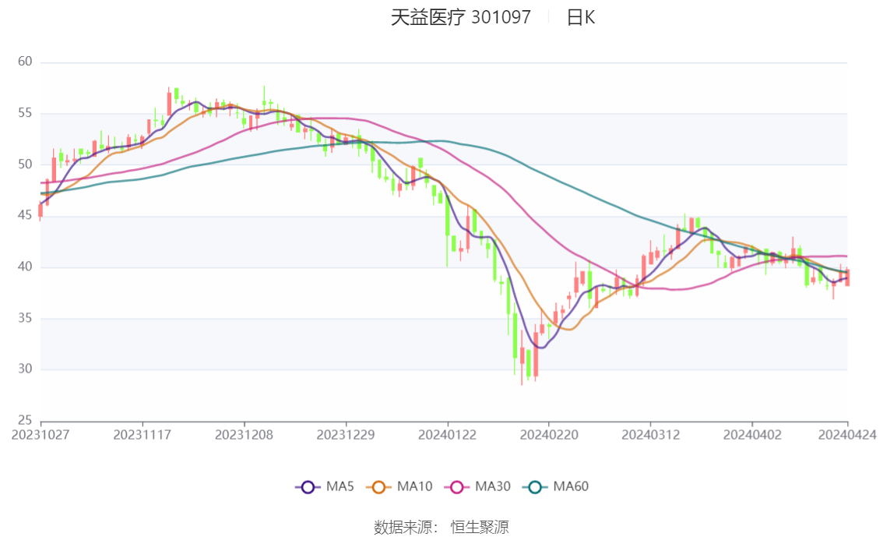Screen dimensions: 883x537
Task: Select the 日K chart type label
Action: 580,17
